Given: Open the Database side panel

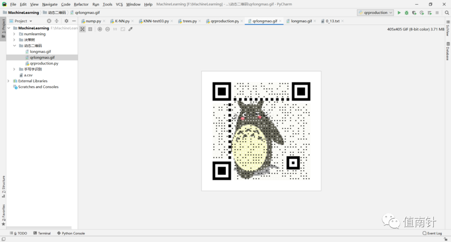Looking at the screenshot, I should (448, 51).
